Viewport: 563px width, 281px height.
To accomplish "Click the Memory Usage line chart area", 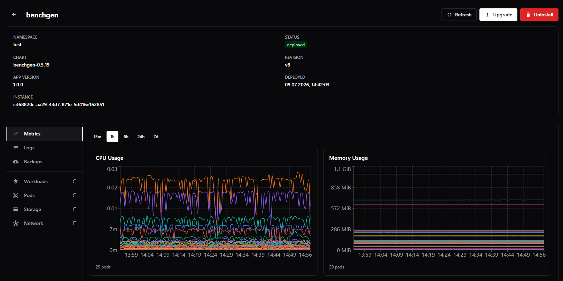I will tap(449, 209).
